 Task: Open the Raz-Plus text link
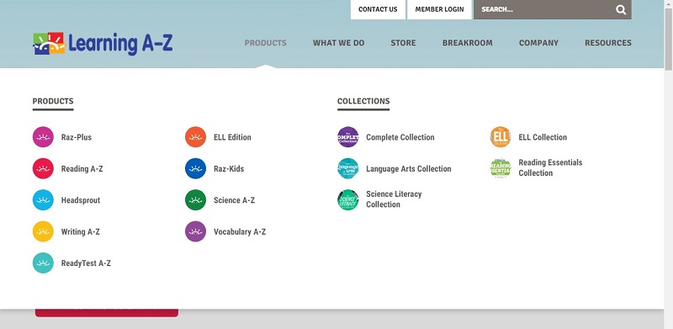[x=77, y=137]
